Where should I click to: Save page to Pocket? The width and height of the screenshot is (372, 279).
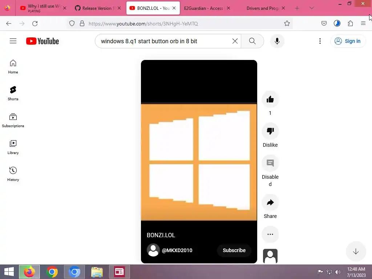324,24
